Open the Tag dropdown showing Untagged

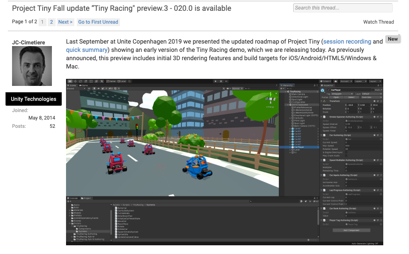click(x=342, y=93)
